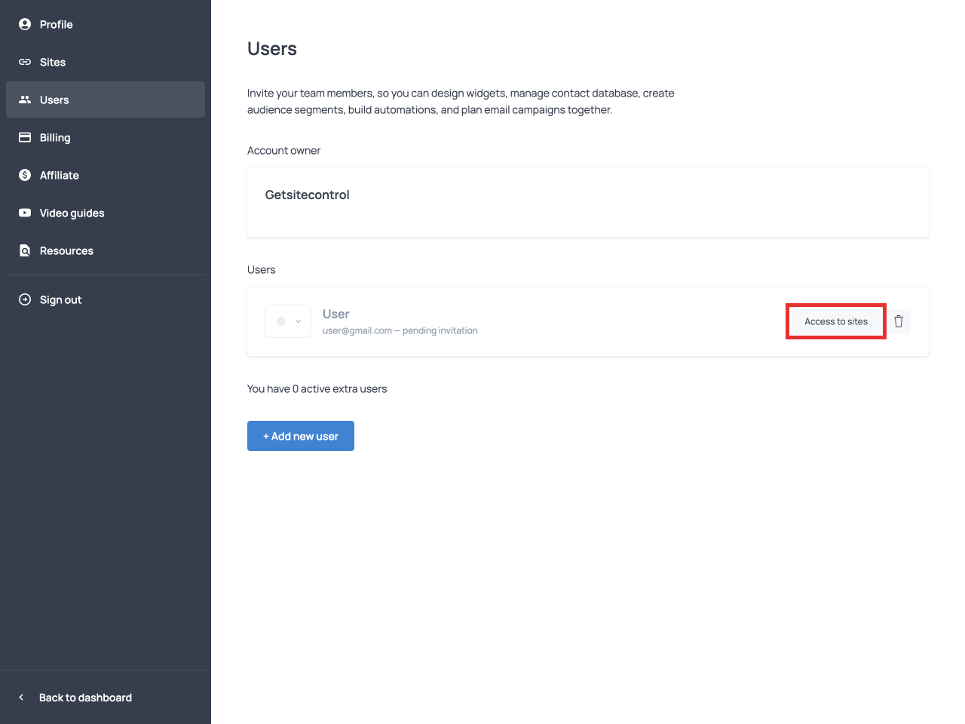Click the Resources document search icon

(x=25, y=250)
